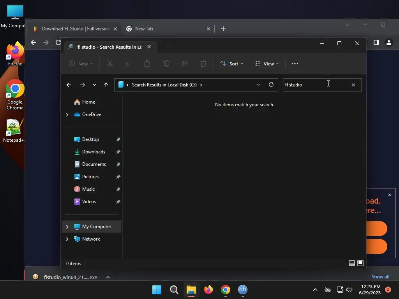Open Videos folder in navigation pane
Image resolution: width=399 pixels, height=299 pixels.
(89, 202)
